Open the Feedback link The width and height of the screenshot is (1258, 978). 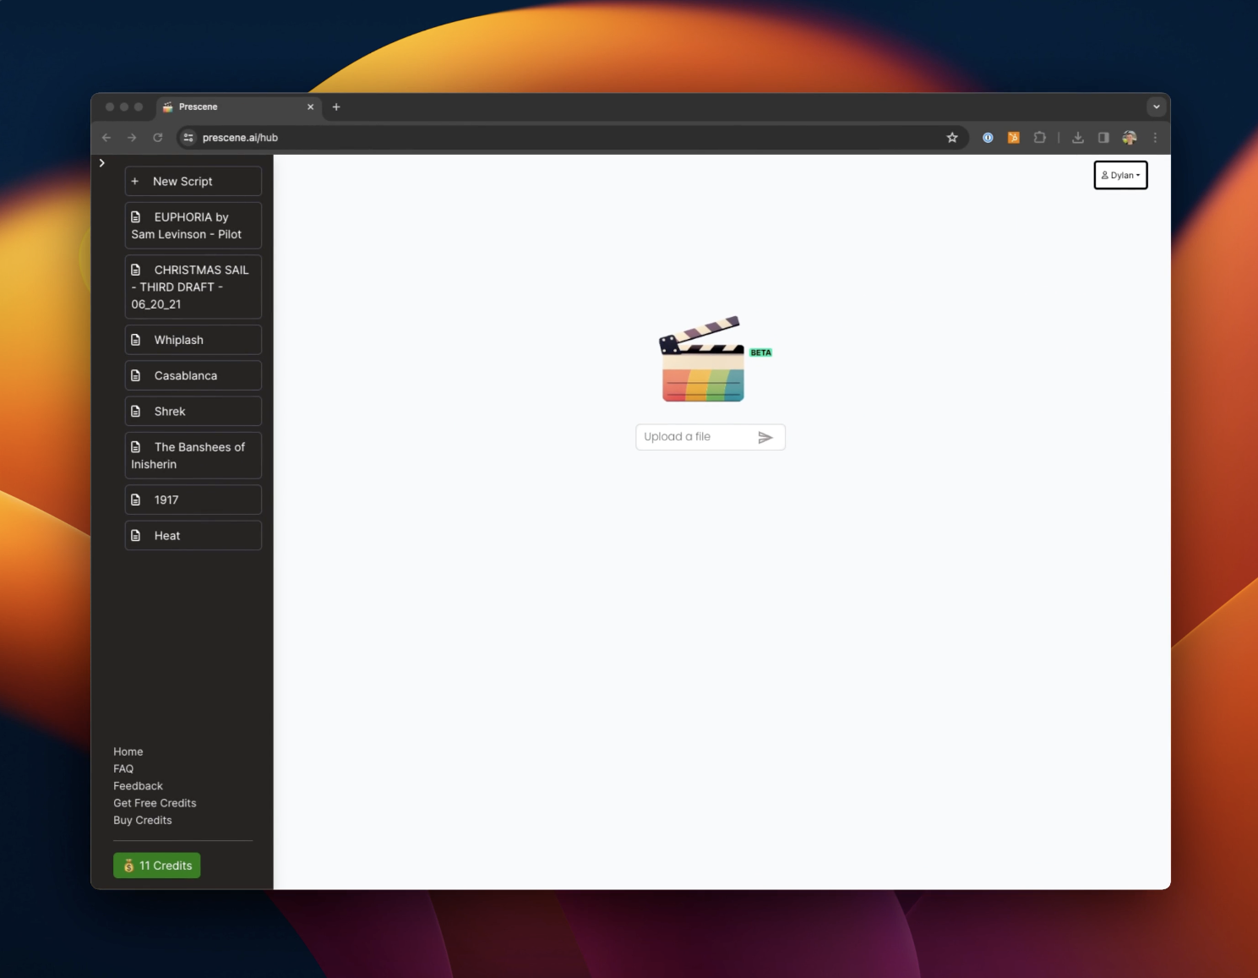coord(139,786)
